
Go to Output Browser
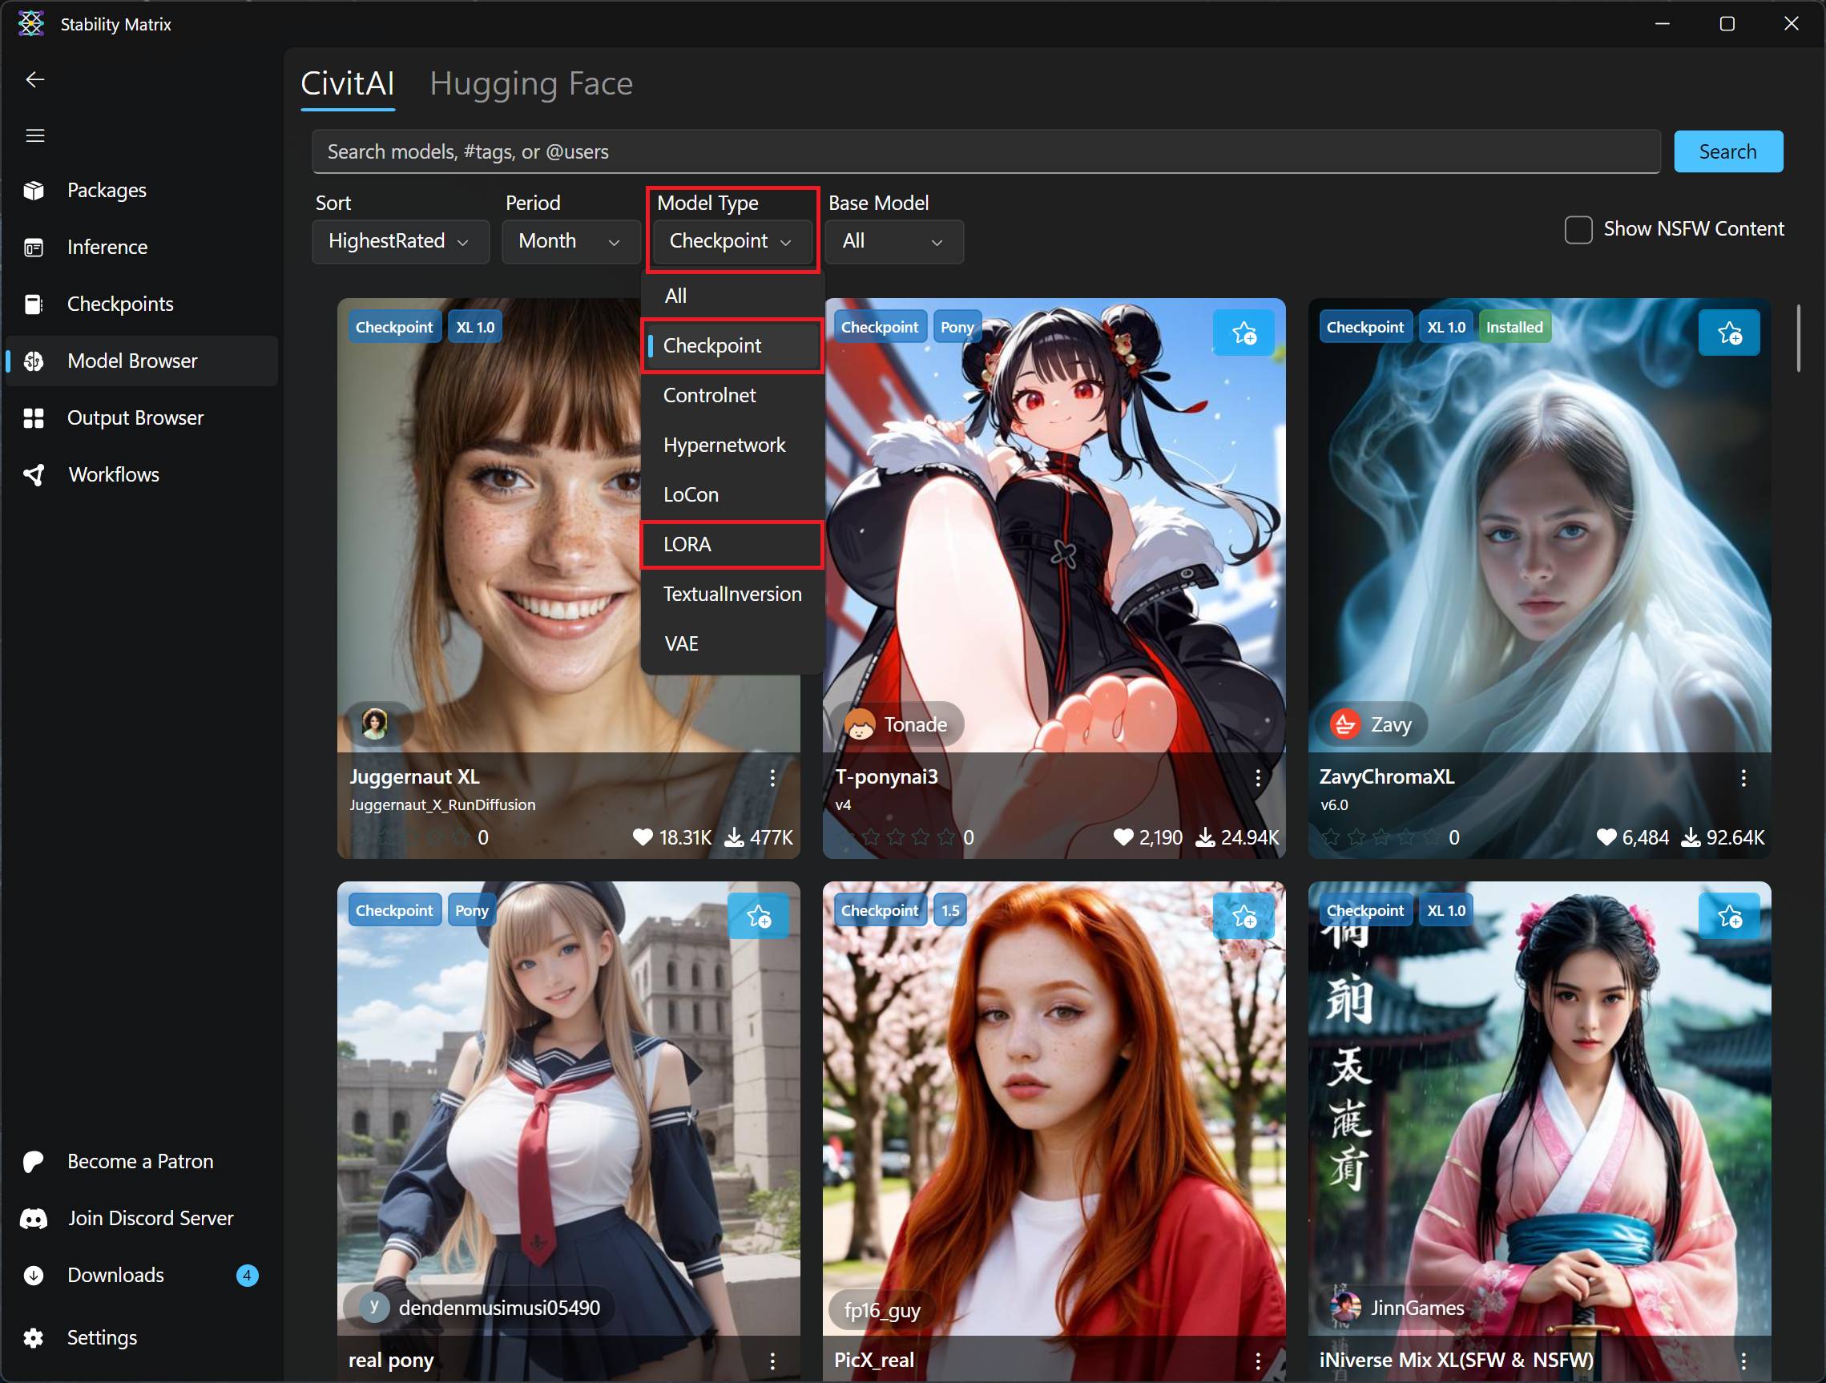coord(135,417)
